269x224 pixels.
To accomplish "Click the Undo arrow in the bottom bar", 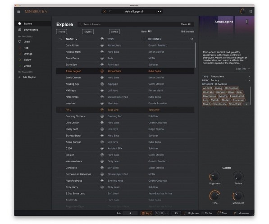I will pos(157,213).
